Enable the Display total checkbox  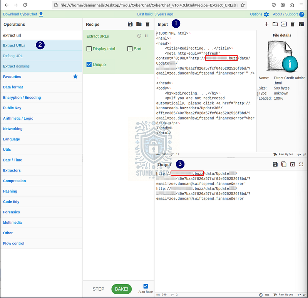coord(89,49)
